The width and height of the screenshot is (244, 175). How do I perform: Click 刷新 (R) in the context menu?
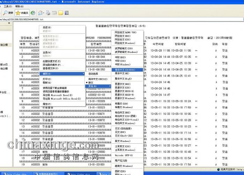(x=47, y=83)
